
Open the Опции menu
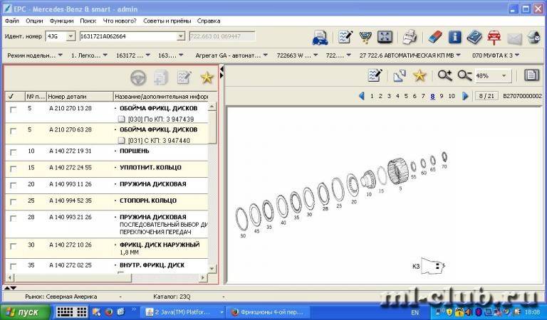coord(34,21)
